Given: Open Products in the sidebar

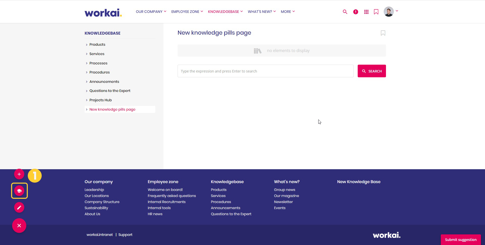Looking at the screenshot, I should [x=97, y=44].
